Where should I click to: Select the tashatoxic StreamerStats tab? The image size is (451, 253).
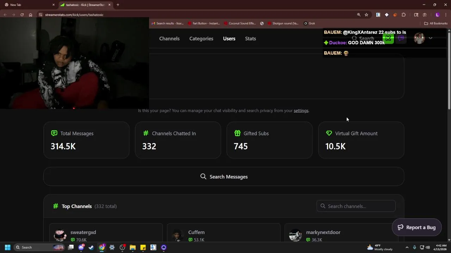point(86,5)
